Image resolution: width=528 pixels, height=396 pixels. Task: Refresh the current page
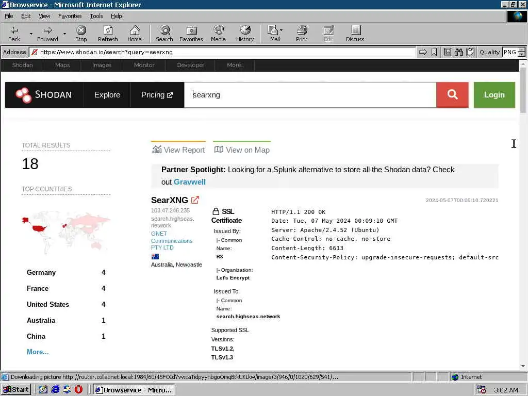tap(108, 34)
